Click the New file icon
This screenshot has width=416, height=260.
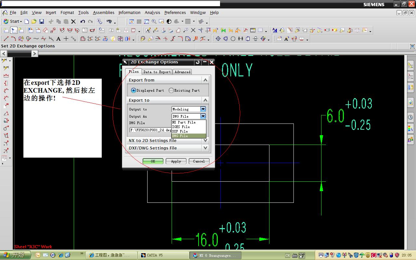(27, 21)
